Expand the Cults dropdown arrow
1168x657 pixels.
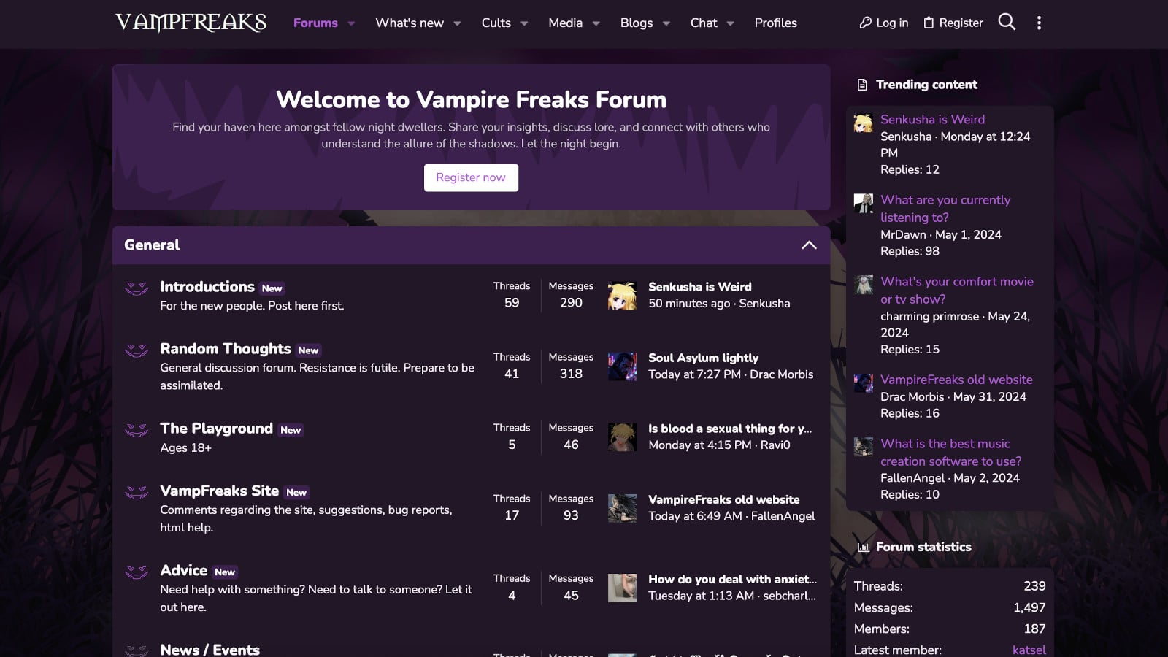524,23
